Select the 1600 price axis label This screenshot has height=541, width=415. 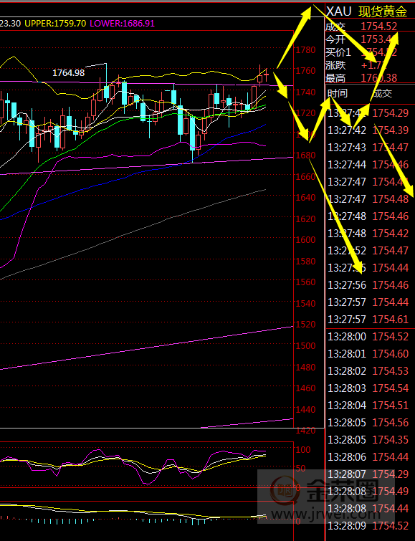pyautogui.click(x=305, y=240)
